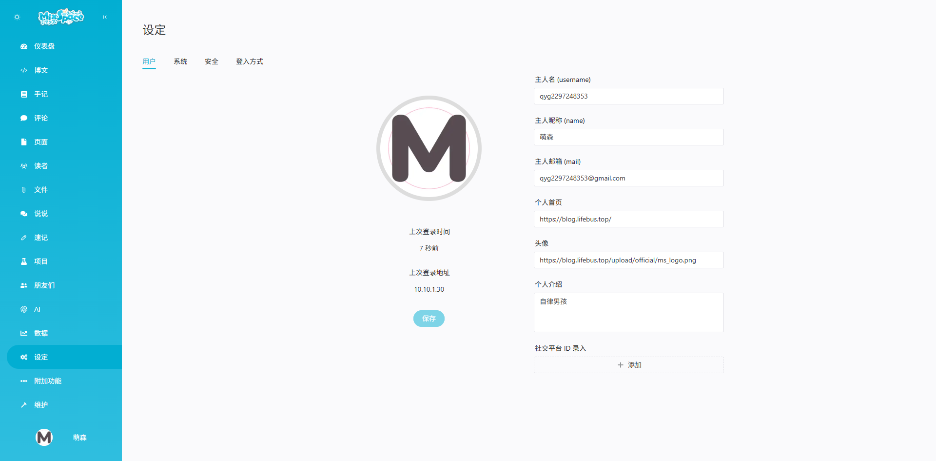
Task: Collapse the sidebar with arrow icon
Action: (x=104, y=17)
